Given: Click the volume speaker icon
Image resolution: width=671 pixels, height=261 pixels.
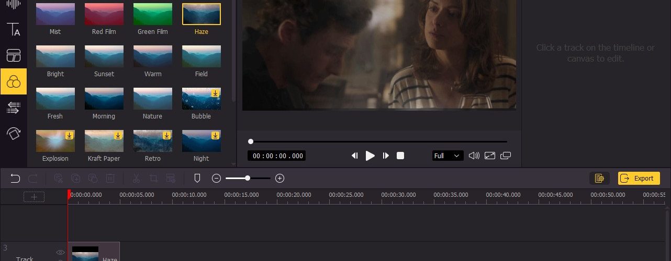Looking at the screenshot, I should [474, 156].
